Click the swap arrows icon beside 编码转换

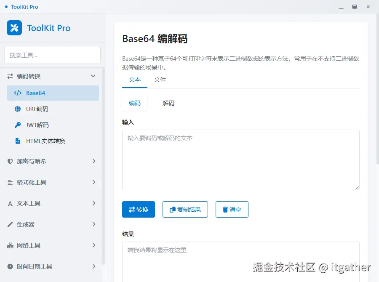pos(10,76)
